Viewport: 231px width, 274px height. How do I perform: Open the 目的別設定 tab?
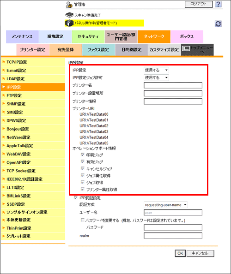tap(131, 50)
